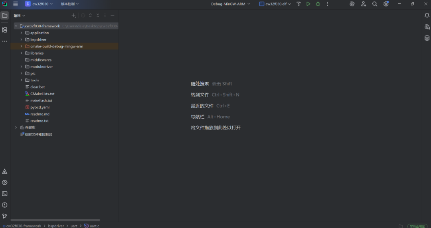Screen dimensions: 431x228
Task: Open Debug-MinGW-ARM profile dropdown
Action: pyautogui.click(x=231, y=4)
